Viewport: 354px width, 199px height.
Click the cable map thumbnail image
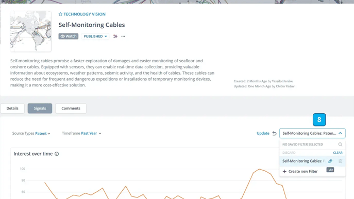[x=31, y=31]
